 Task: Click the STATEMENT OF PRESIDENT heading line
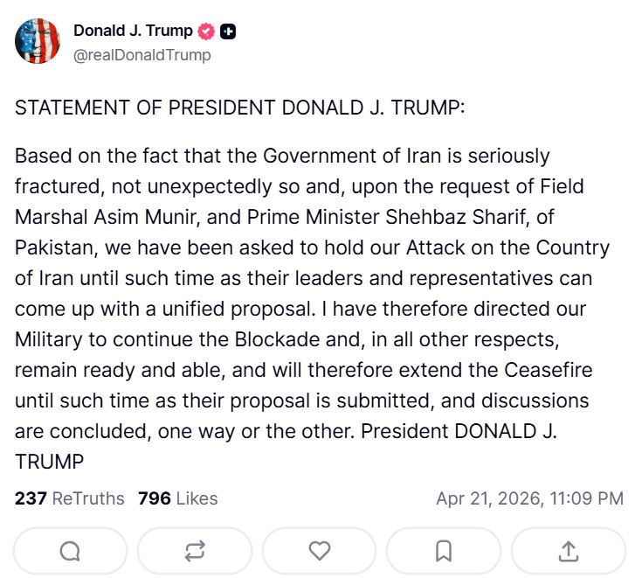[240, 108]
